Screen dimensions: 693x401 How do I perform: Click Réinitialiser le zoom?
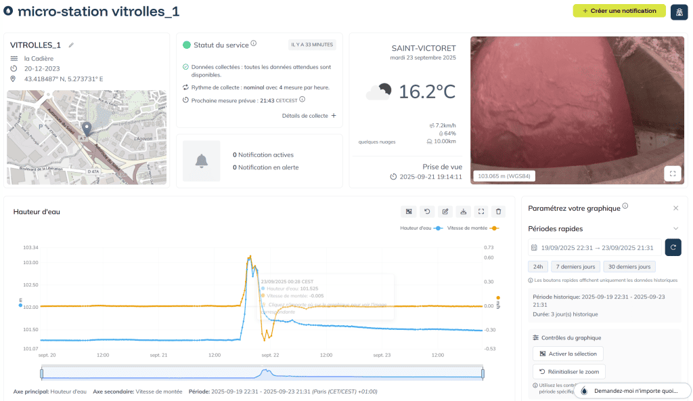click(x=568, y=371)
